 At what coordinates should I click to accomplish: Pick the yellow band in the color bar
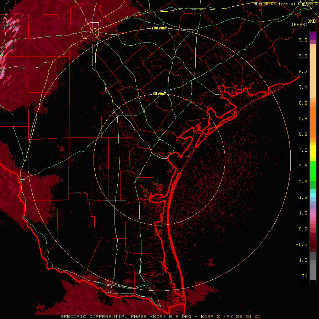(313, 151)
